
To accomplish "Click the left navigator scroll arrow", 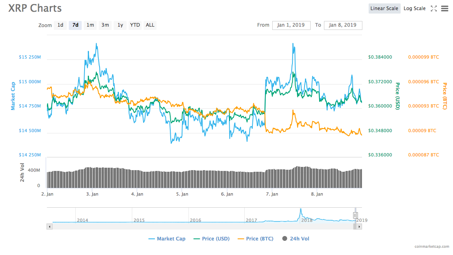I will [49, 226].
